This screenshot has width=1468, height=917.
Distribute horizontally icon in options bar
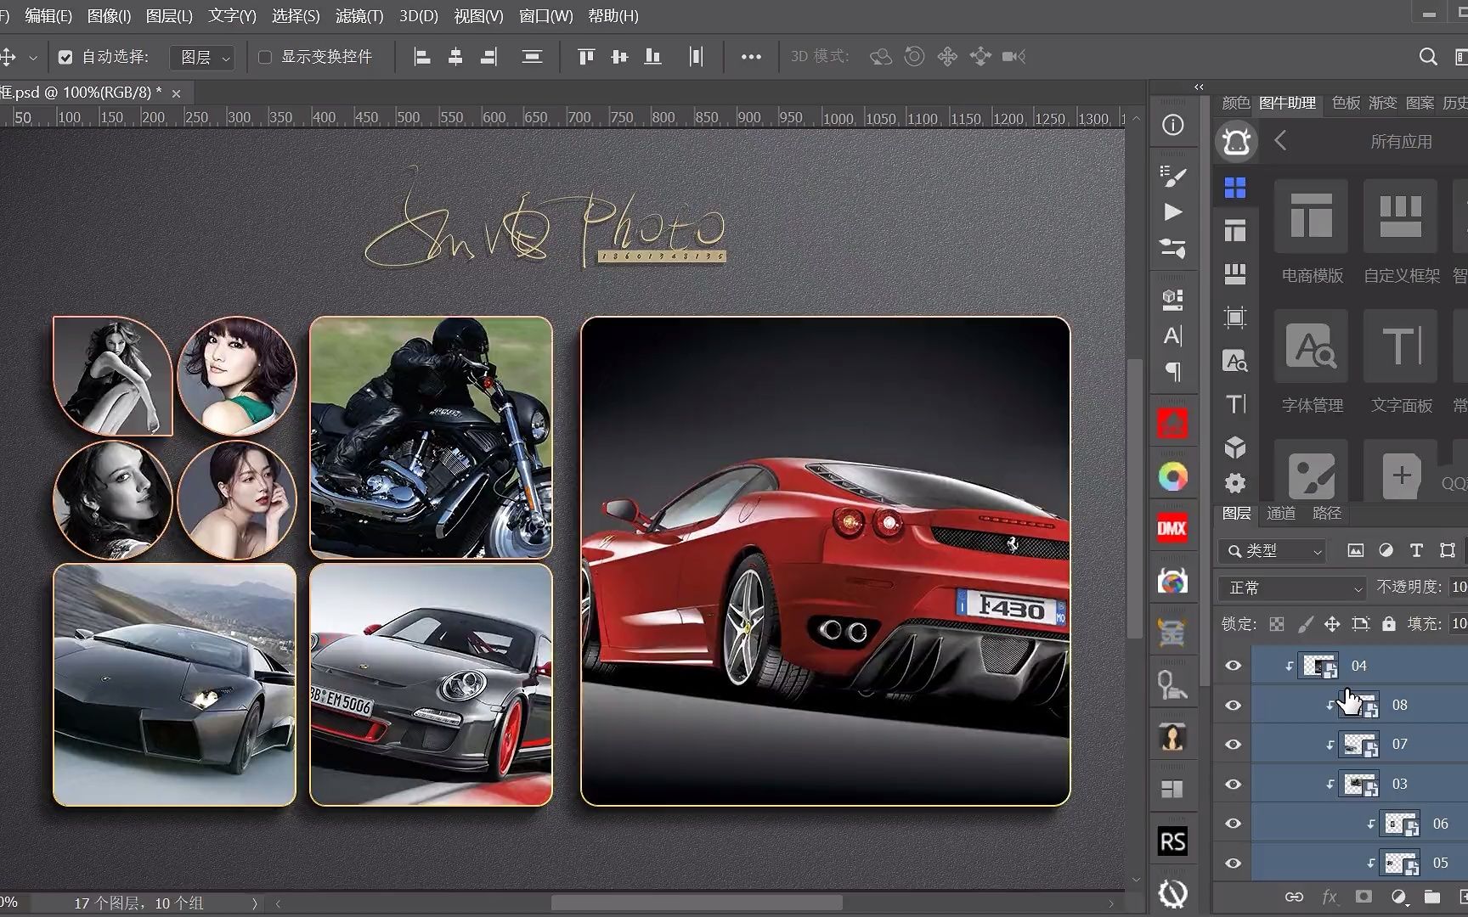pos(696,57)
